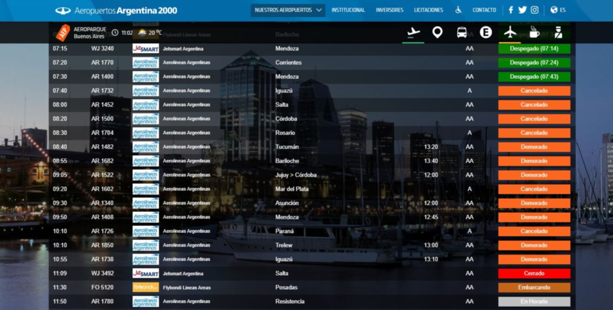Viewport: 613px width, 310px height.
Task: Select flight number AR 1500
Action: (x=102, y=119)
